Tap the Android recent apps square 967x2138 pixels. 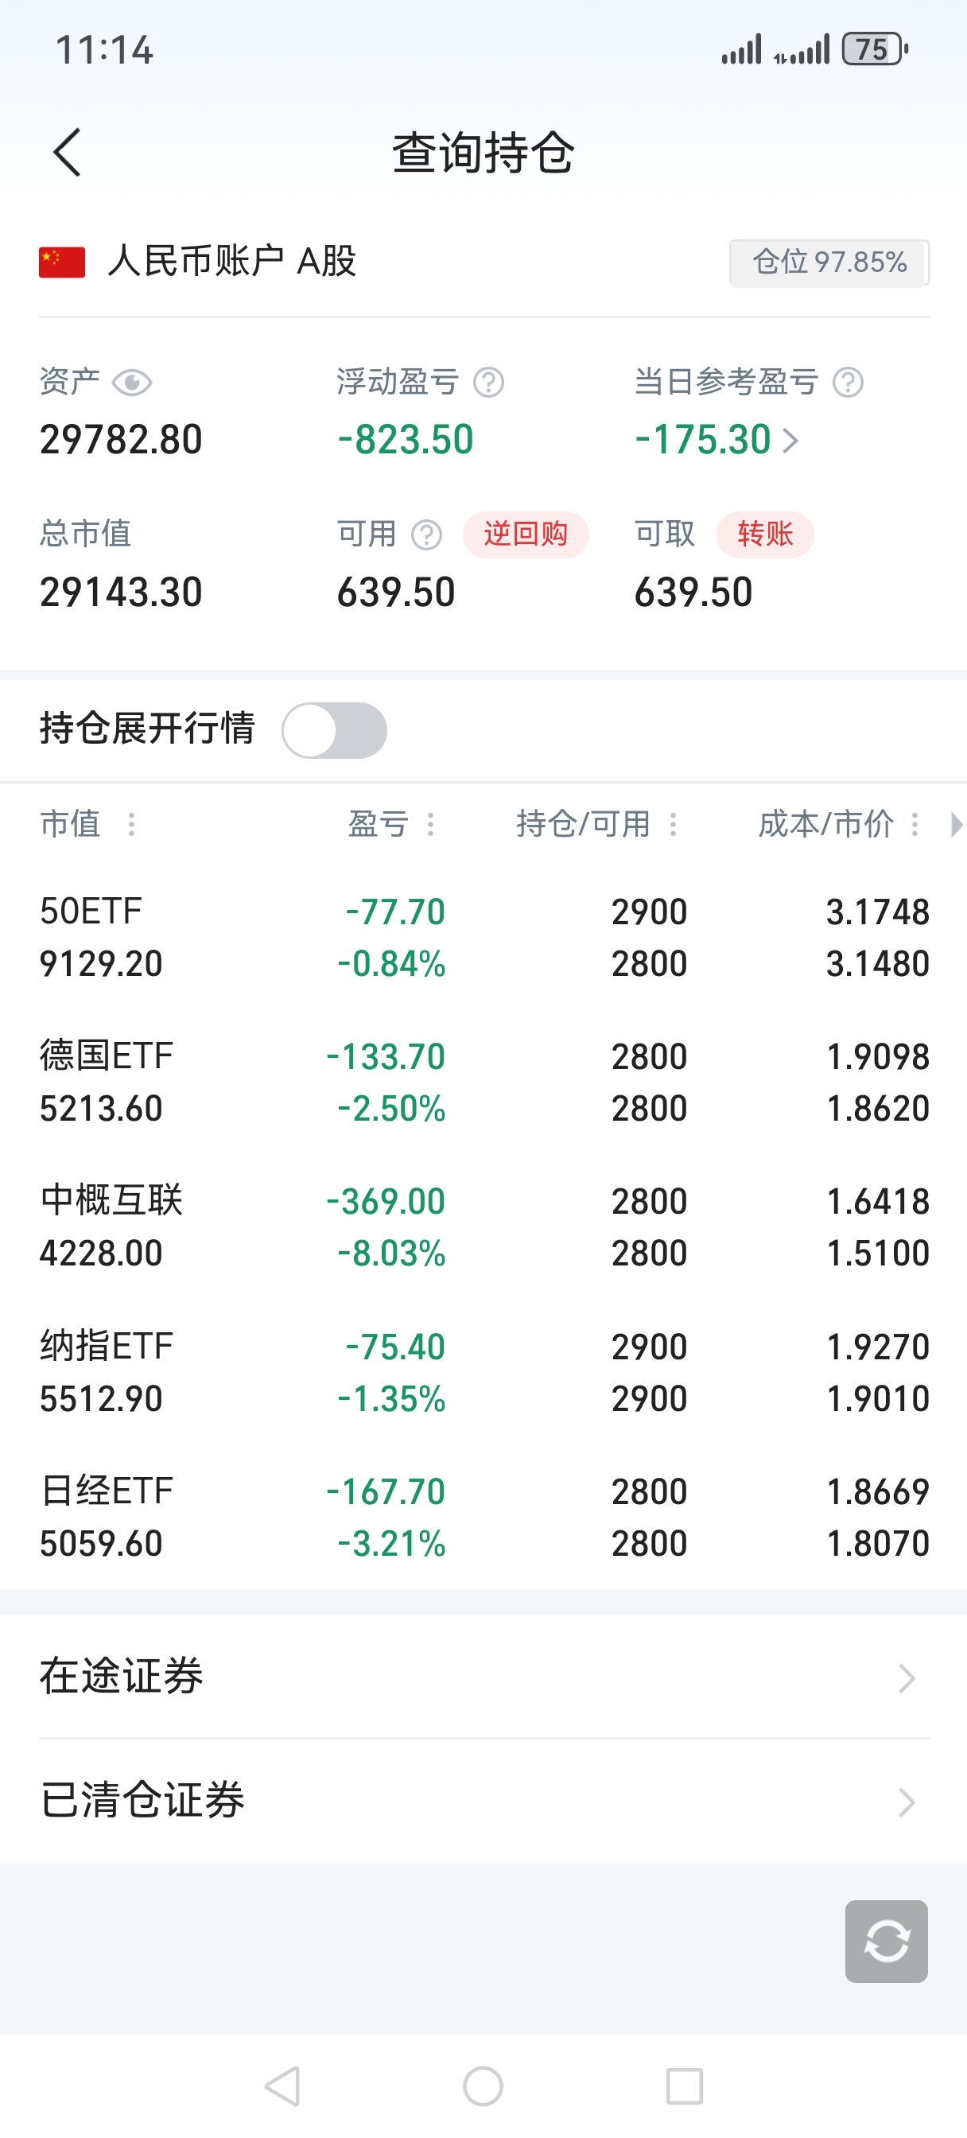(685, 2086)
